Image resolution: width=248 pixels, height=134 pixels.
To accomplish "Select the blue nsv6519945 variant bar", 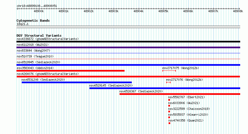I will pos(128,65).
